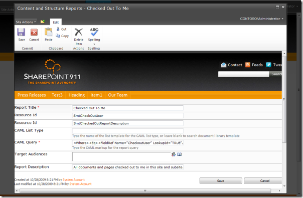The image size is (303, 198).
Task: Click the Report Description field
Action: point(128,167)
